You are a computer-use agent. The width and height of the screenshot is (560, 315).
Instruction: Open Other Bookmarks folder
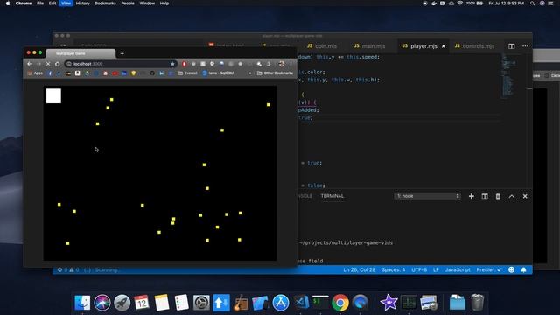tap(275, 73)
